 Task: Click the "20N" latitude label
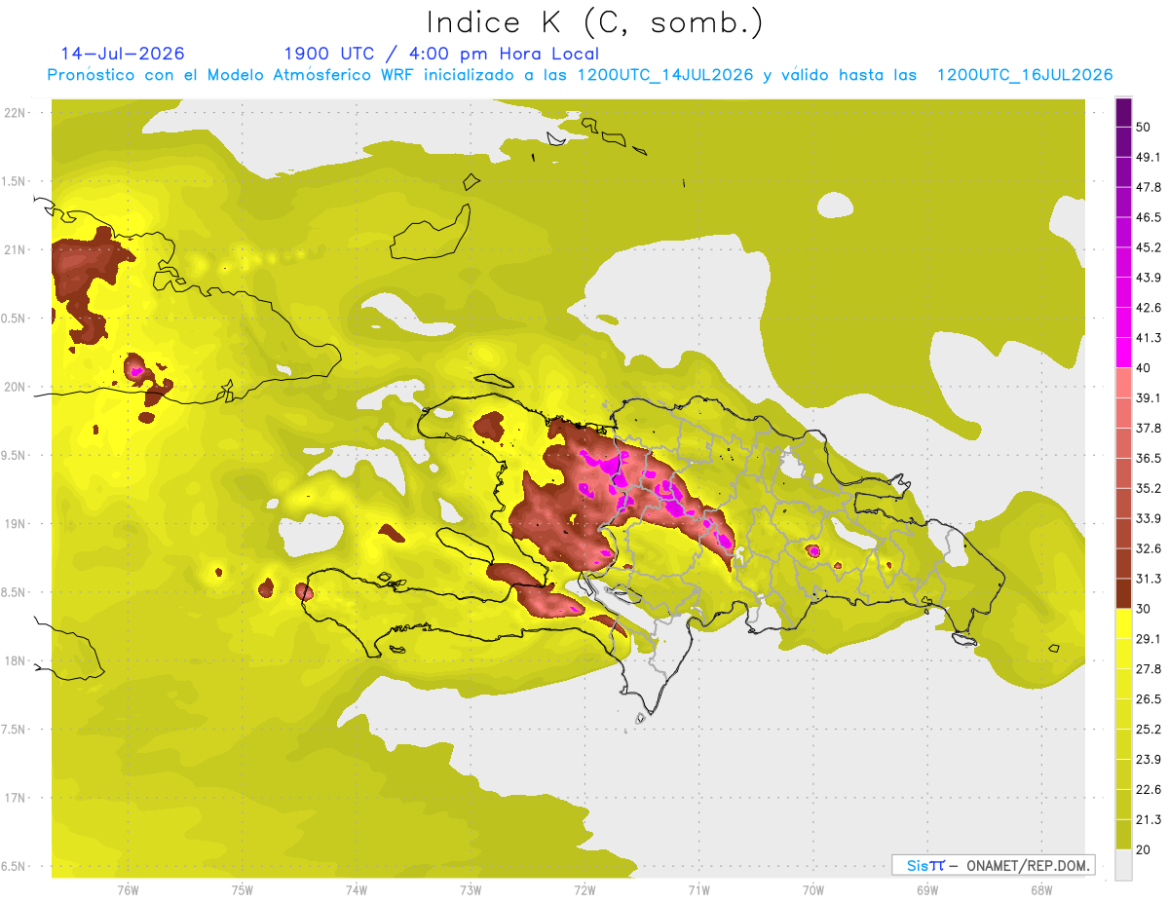click(x=16, y=387)
